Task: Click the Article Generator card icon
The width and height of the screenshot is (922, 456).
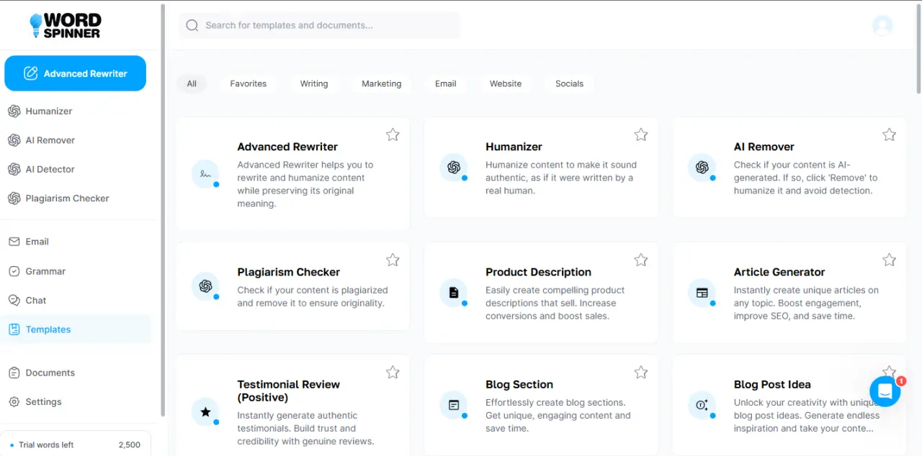Action: [702, 293]
